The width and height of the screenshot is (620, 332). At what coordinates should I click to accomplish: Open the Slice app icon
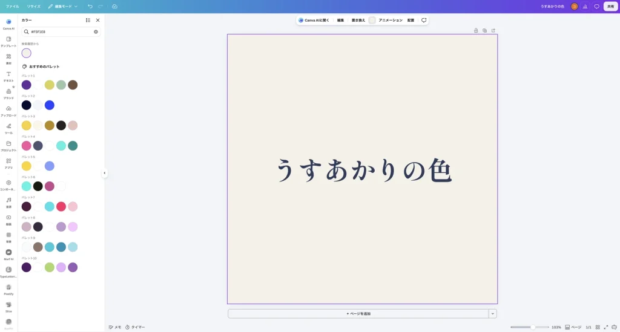[8, 307]
